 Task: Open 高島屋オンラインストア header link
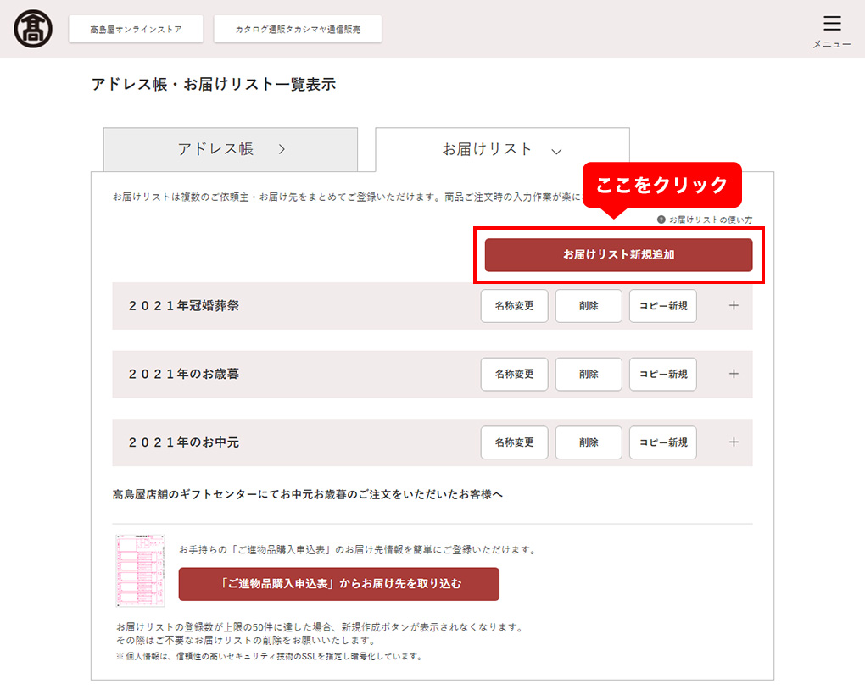tap(136, 29)
